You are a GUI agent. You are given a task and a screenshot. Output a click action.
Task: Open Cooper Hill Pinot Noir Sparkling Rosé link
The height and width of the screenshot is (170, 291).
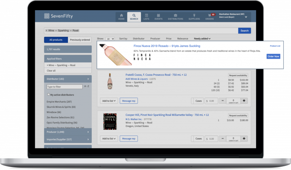(x=167, y=115)
